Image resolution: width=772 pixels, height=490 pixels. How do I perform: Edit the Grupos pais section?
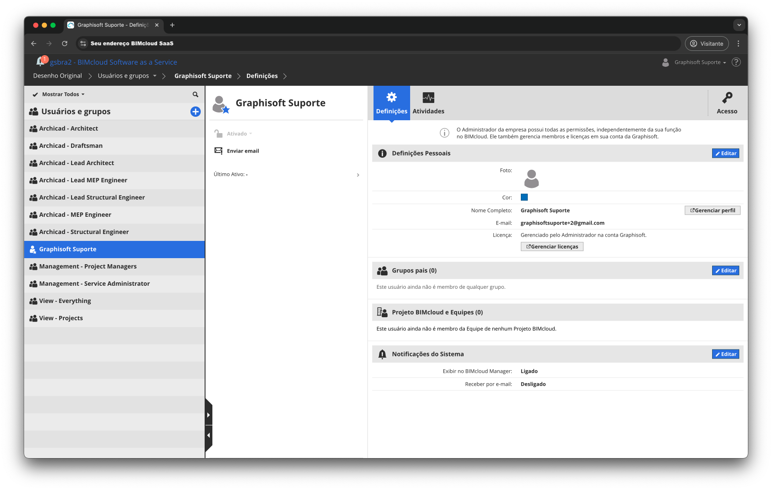tap(725, 271)
